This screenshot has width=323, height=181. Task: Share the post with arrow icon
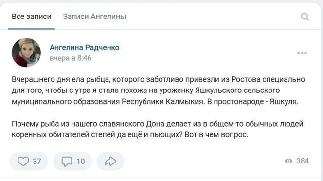[110, 161]
